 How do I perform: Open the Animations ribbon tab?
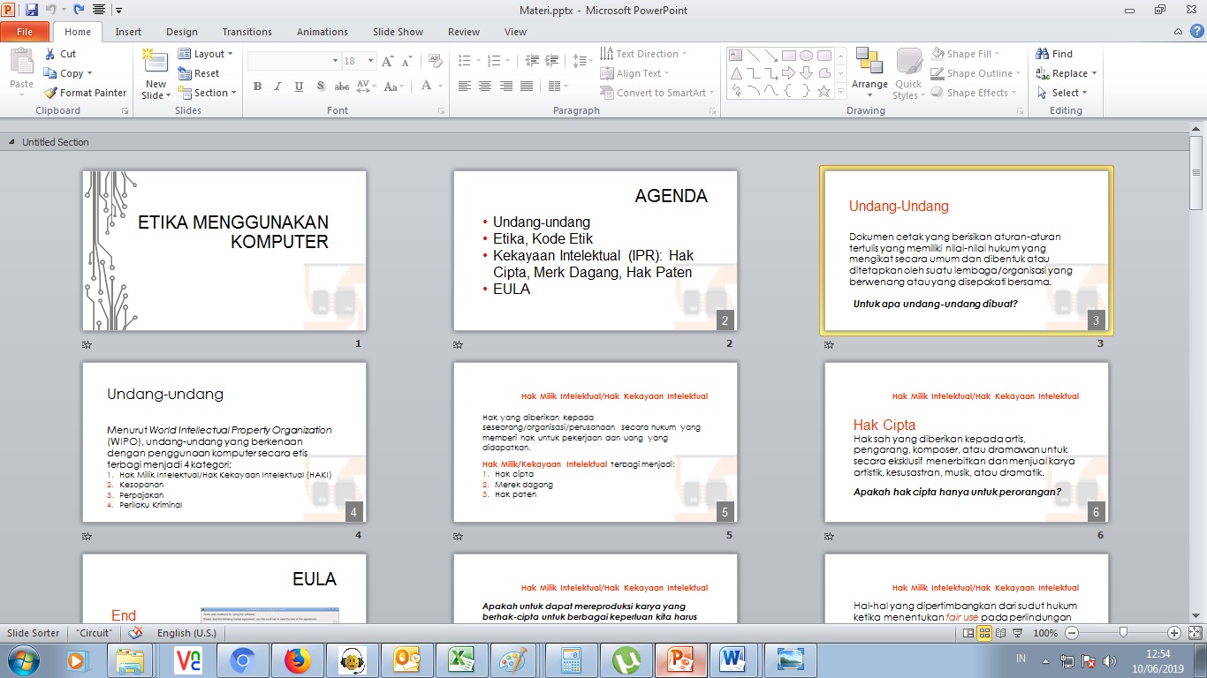click(x=322, y=31)
